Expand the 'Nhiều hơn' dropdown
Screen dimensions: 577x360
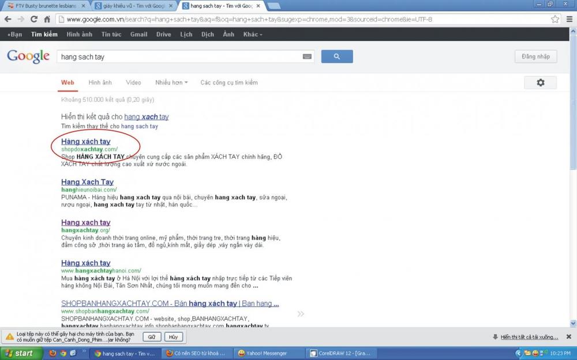171,82
